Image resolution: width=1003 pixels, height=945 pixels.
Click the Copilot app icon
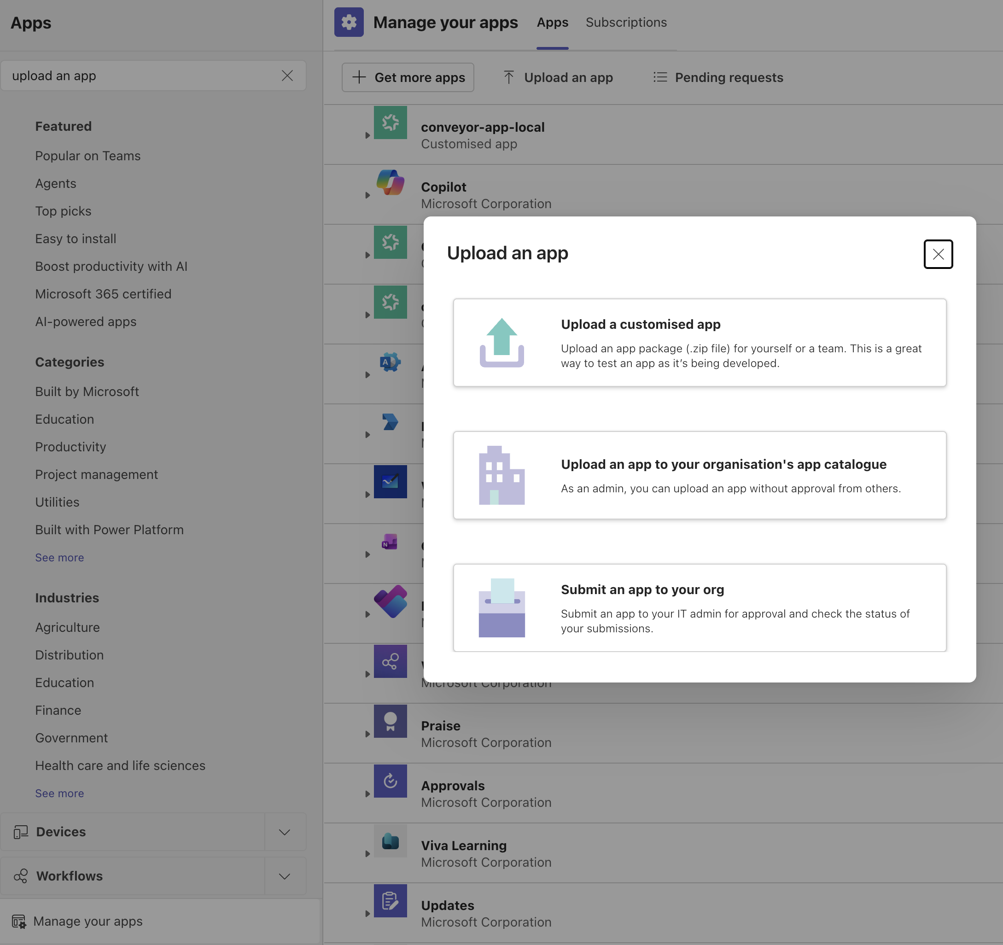390,183
